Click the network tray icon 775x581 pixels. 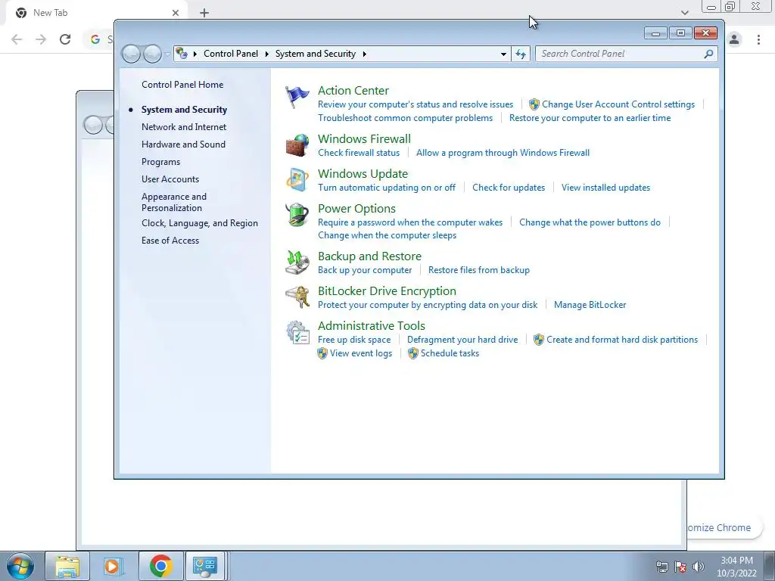pyautogui.click(x=661, y=567)
